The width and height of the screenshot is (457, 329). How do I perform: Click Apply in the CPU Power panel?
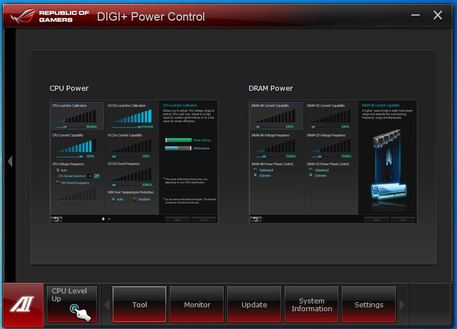(x=177, y=219)
